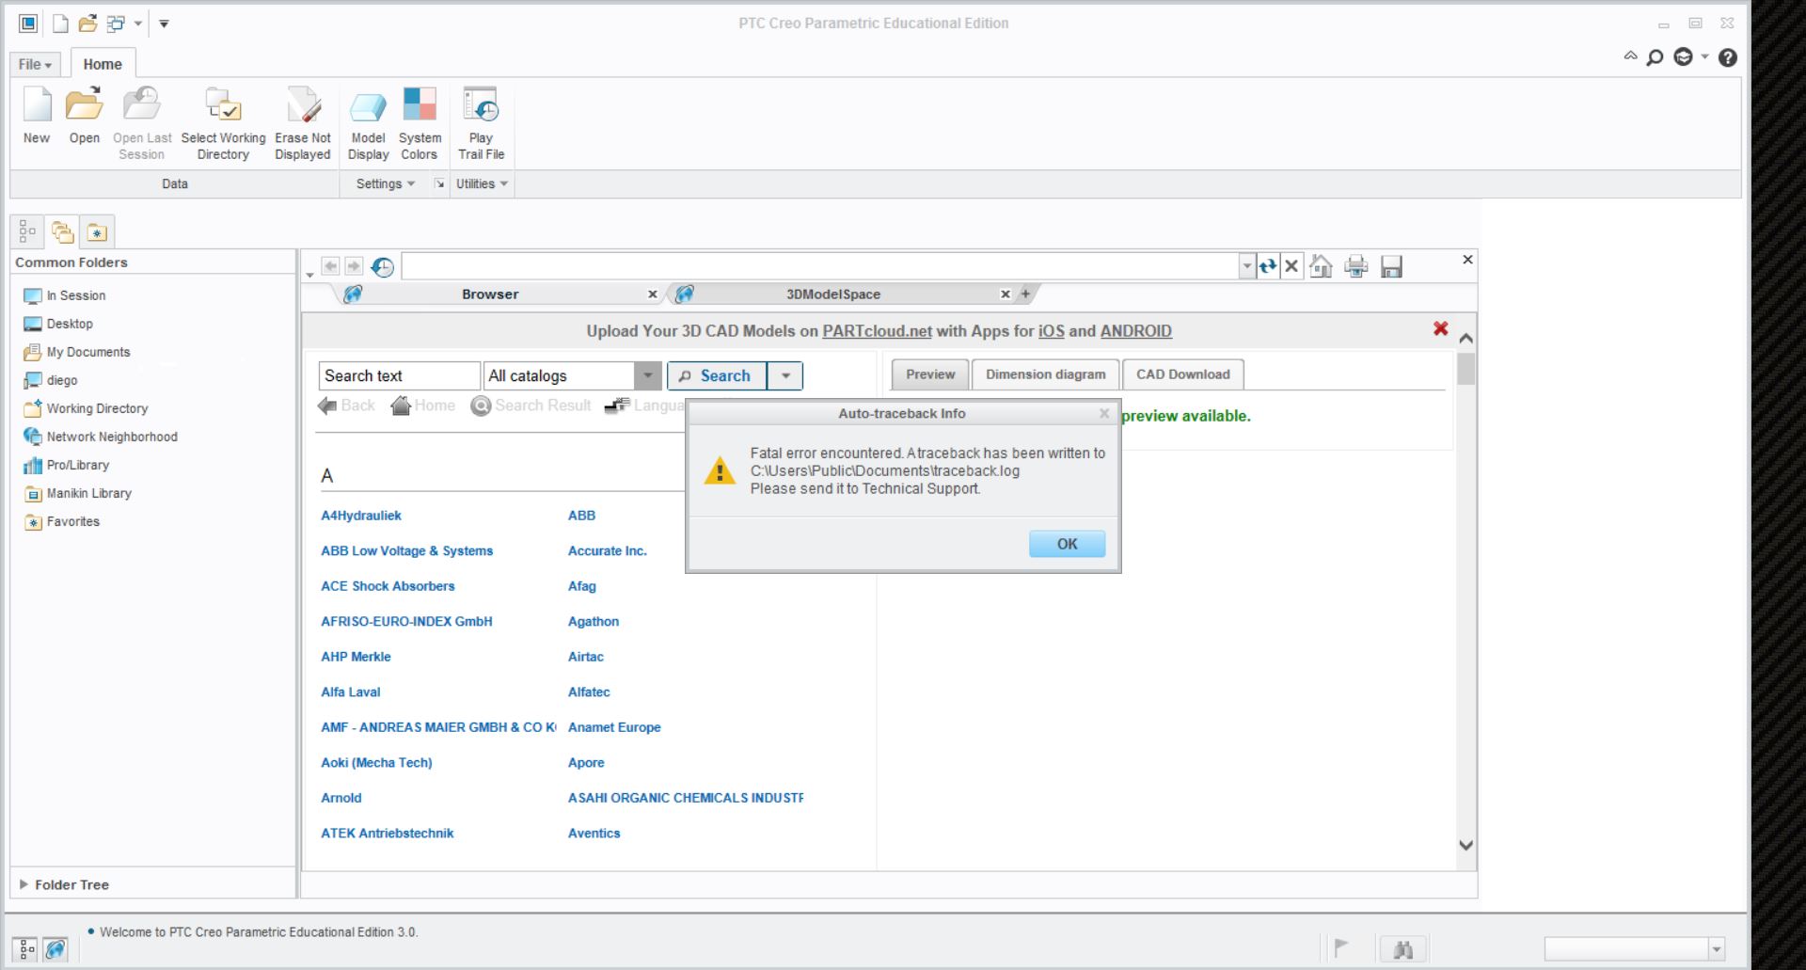
Task: Open the Alfa Laval catalog link
Action: (351, 692)
